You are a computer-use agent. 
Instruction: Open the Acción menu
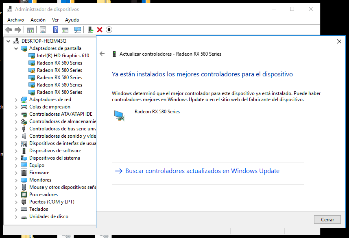pos(38,20)
